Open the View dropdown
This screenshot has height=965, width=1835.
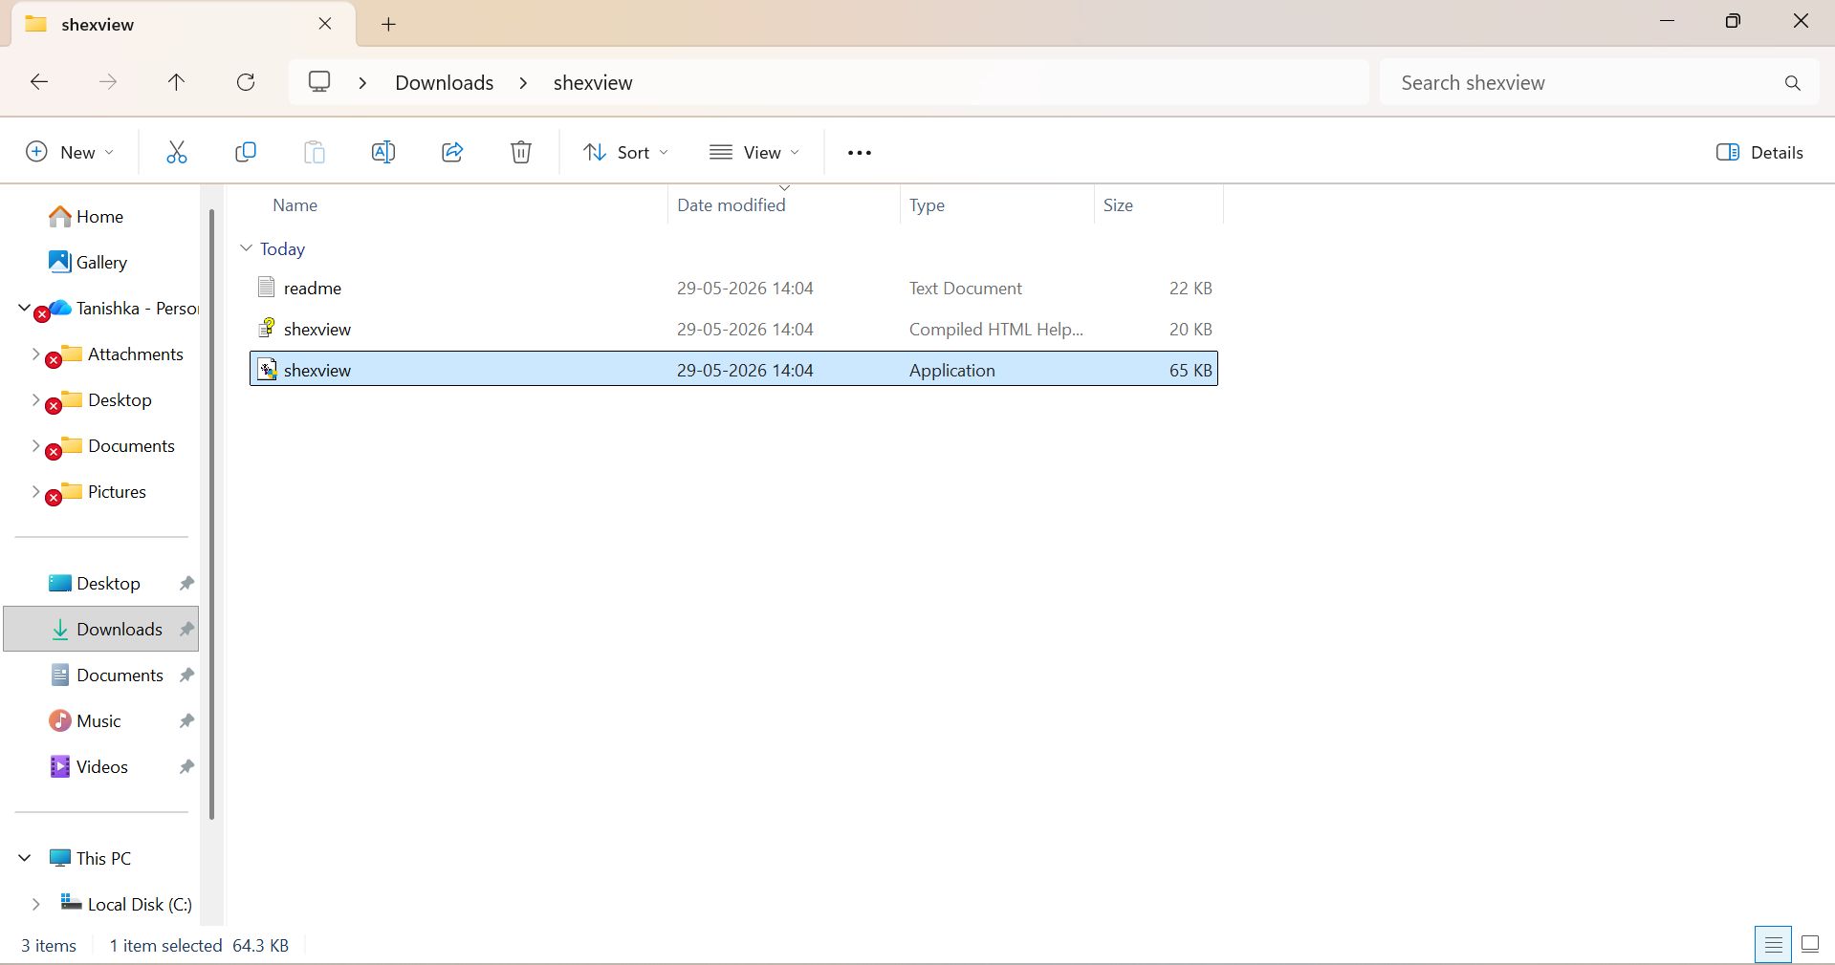754,153
